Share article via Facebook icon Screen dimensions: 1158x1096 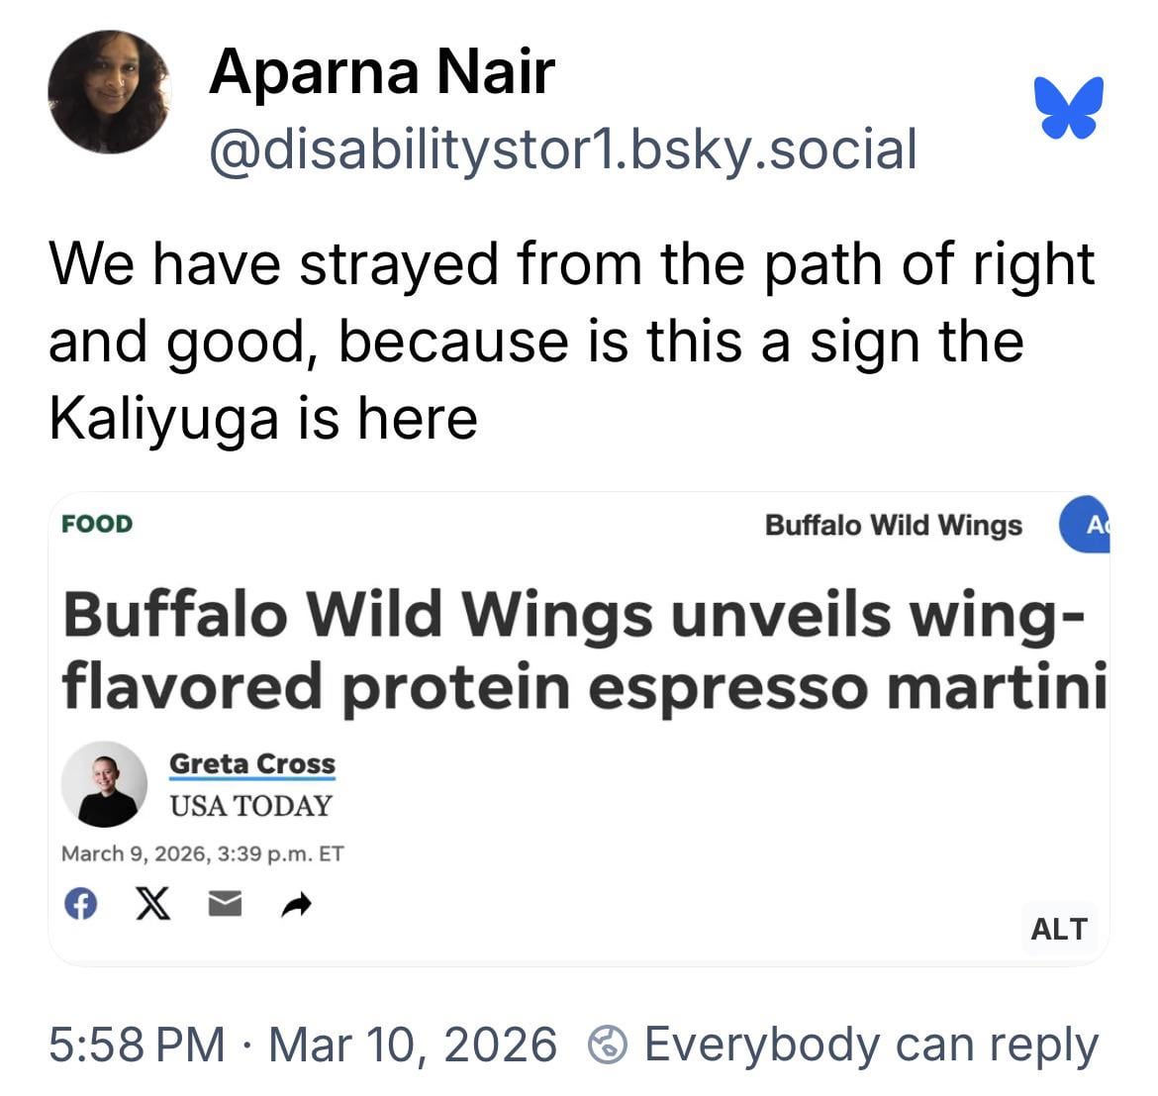80,903
